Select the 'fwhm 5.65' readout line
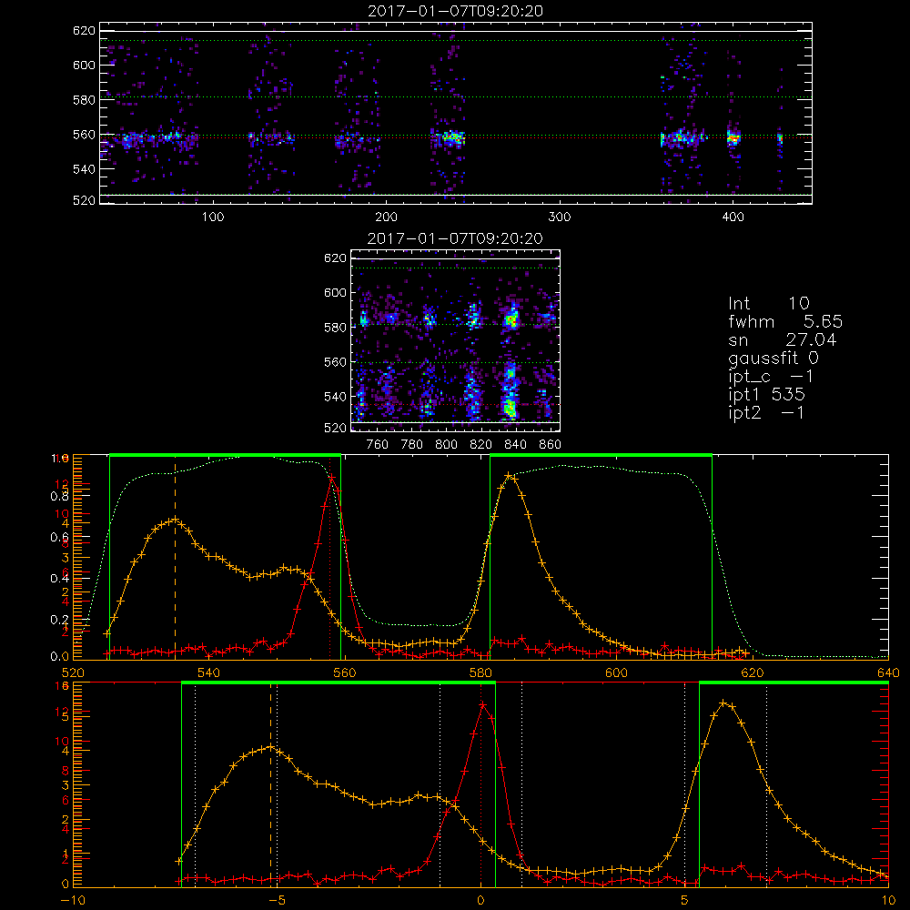Screen dimensions: 910x910 [x=785, y=321]
